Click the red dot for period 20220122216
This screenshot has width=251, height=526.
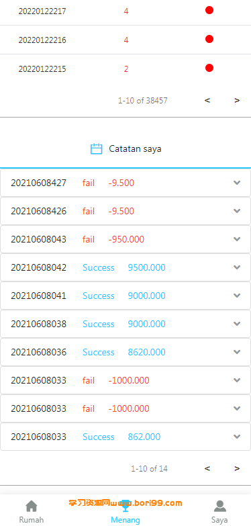click(x=209, y=39)
